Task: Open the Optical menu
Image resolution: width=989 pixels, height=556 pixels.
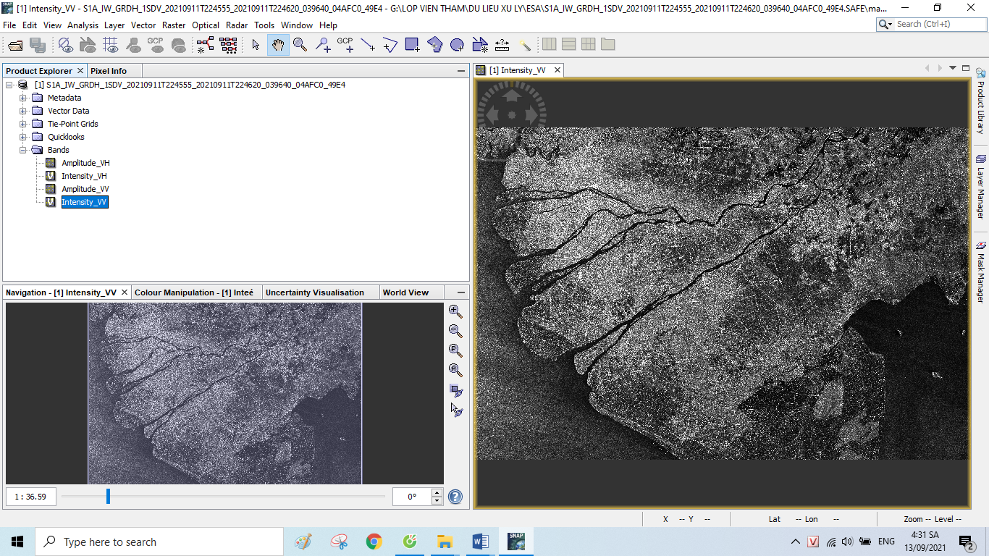Action: [x=206, y=25]
